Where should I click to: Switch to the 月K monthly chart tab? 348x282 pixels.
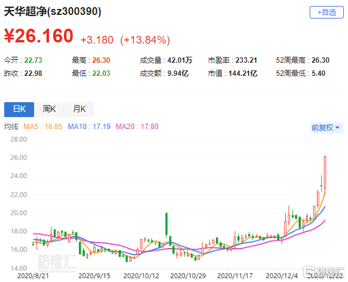pos(80,109)
